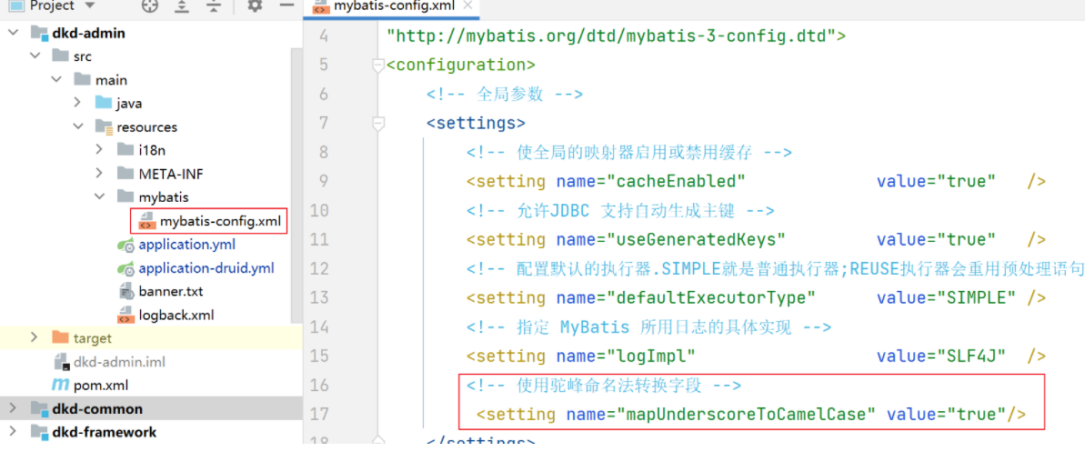Click the java source folder icon
Screen dimensions: 1085x452
tap(104, 103)
